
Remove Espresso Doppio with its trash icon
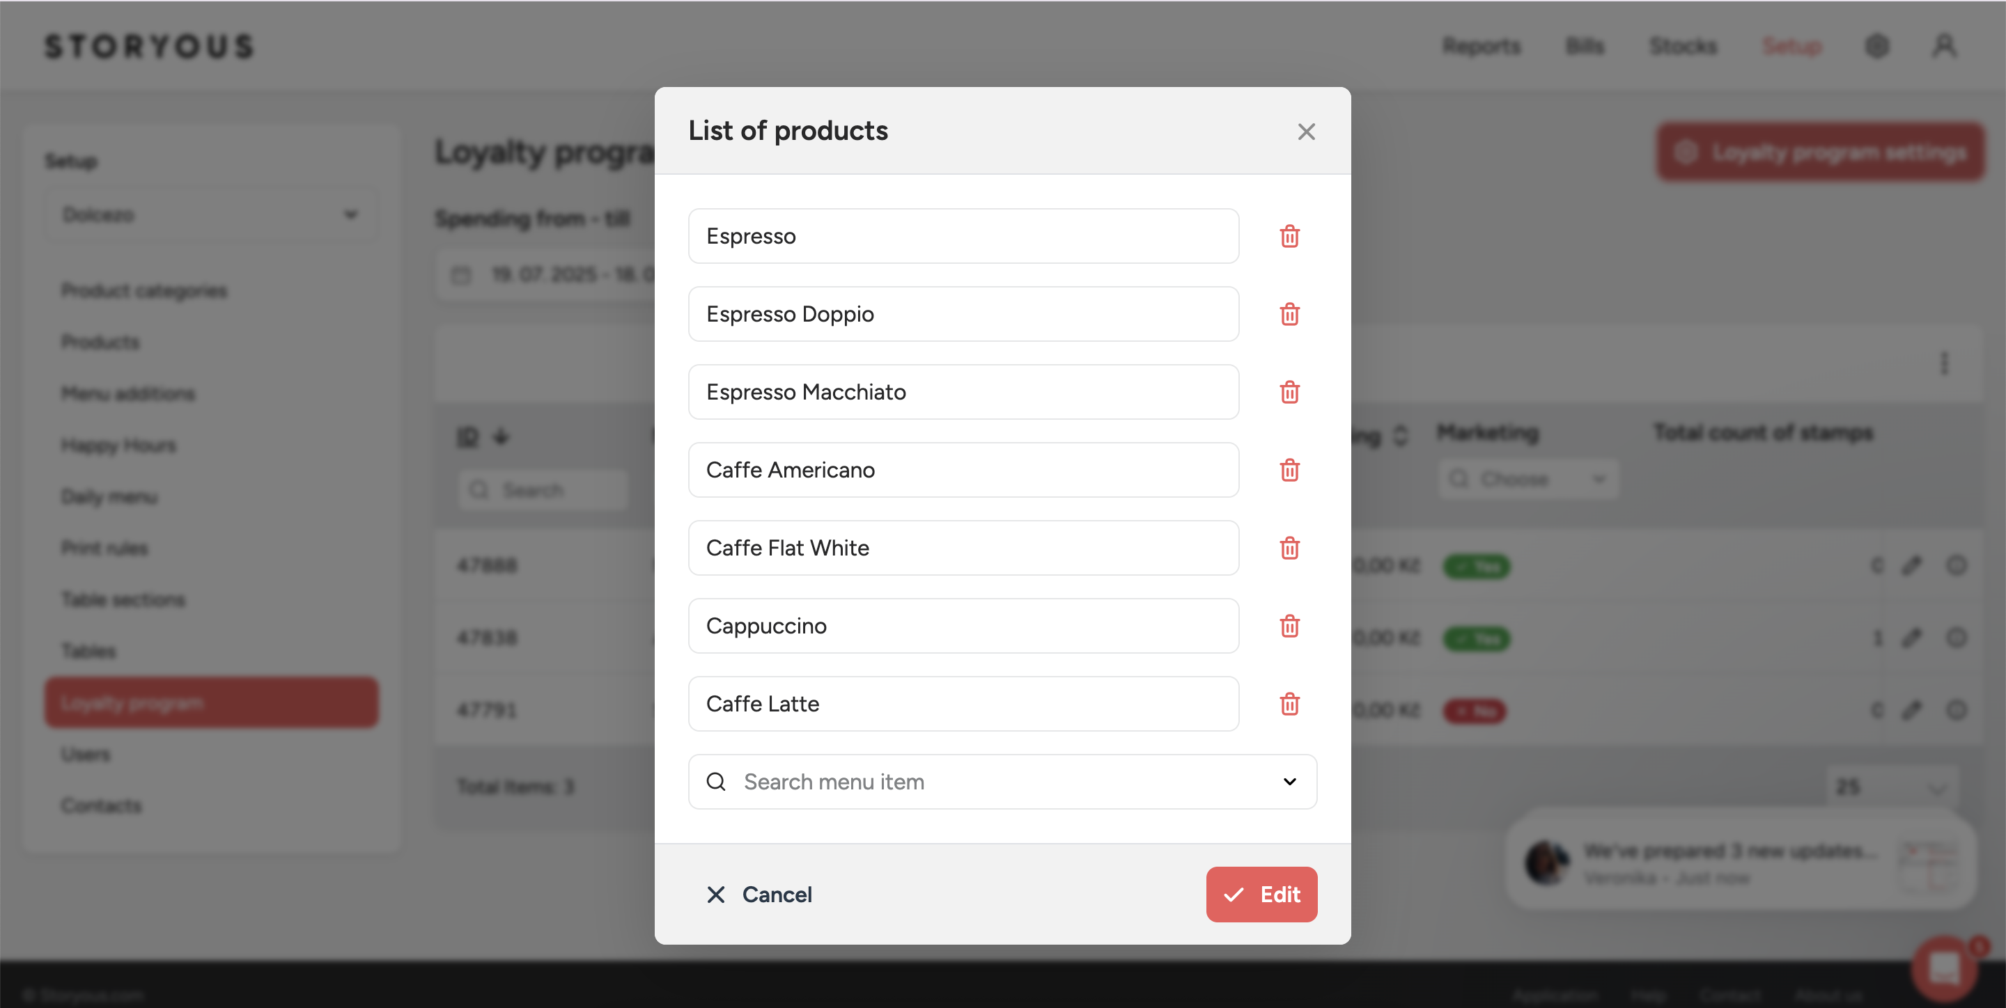(x=1289, y=314)
